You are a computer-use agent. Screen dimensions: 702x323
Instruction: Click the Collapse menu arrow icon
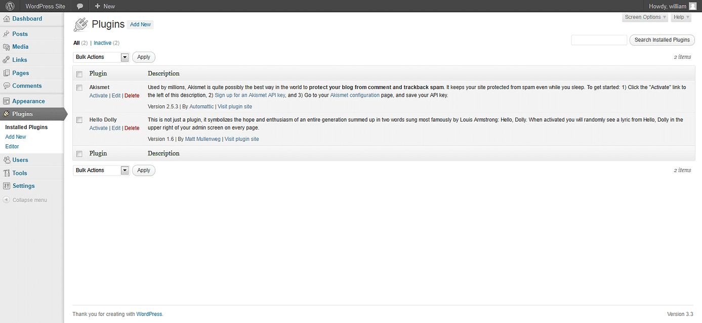pos(6,200)
